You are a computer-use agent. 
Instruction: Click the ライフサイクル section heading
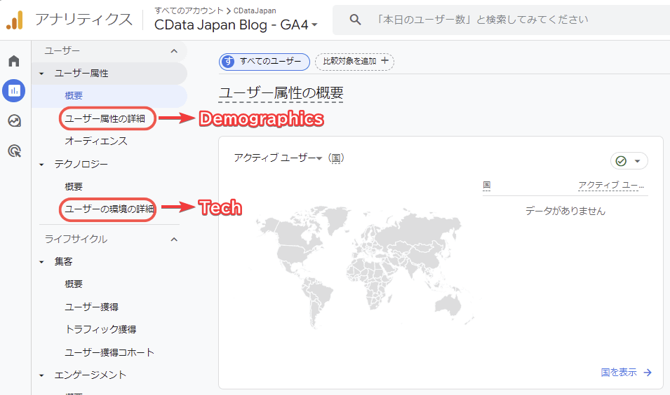(x=76, y=239)
